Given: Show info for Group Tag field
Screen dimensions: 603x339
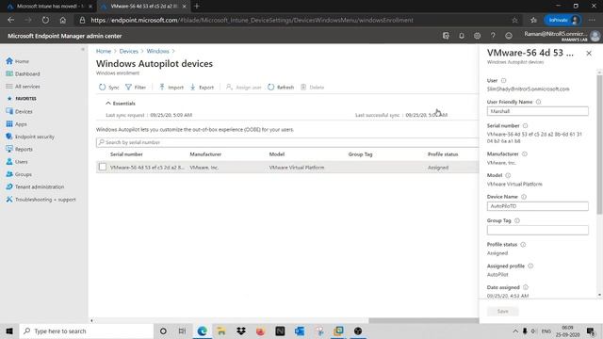Looking at the screenshot, I should 517,220.
